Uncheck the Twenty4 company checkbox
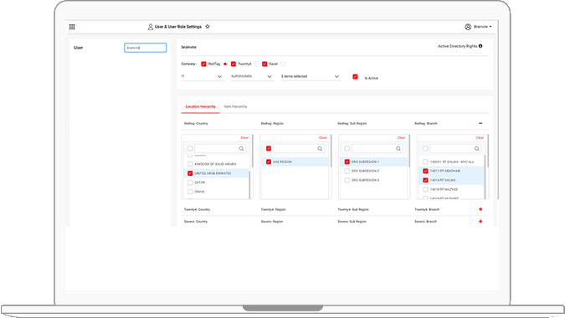The width and height of the screenshot is (565, 318). [234, 64]
